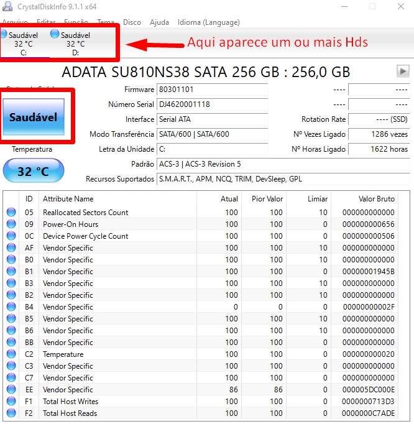Click the Valor Bruto column header
Viewport: 414px width, 424px height.
(x=376, y=199)
